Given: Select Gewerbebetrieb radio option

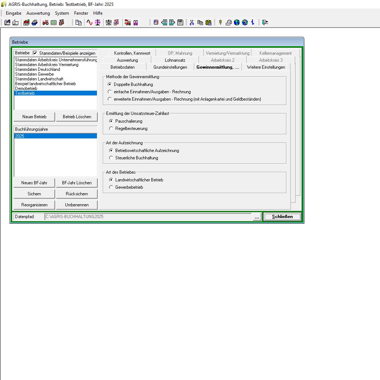Looking at the screenshot, I should pyautogui.click(x=111, y=187).
